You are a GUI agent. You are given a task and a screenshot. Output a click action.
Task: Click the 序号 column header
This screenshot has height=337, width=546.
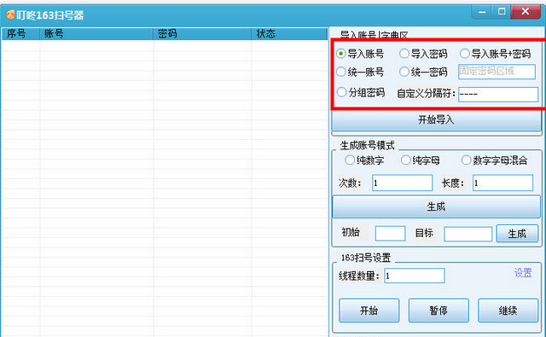pyautogui.click(x=20, y=34)
